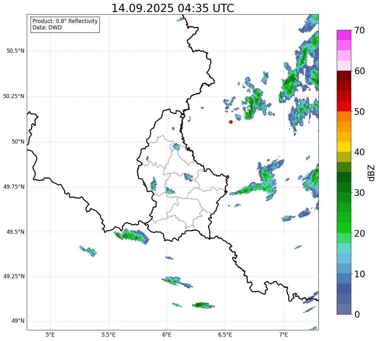Viewport: 379px width, 341px height.
Task: Click the '49.75°N' latitude label
Action: pos(14,187)
